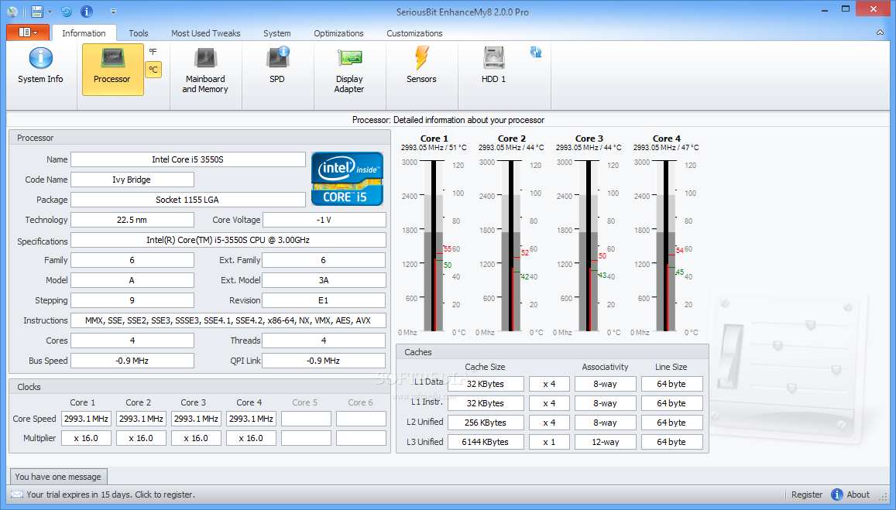Click the envelope message icon in status bar
The width and height of the screenshot is (896, 510).
(16, 495)
